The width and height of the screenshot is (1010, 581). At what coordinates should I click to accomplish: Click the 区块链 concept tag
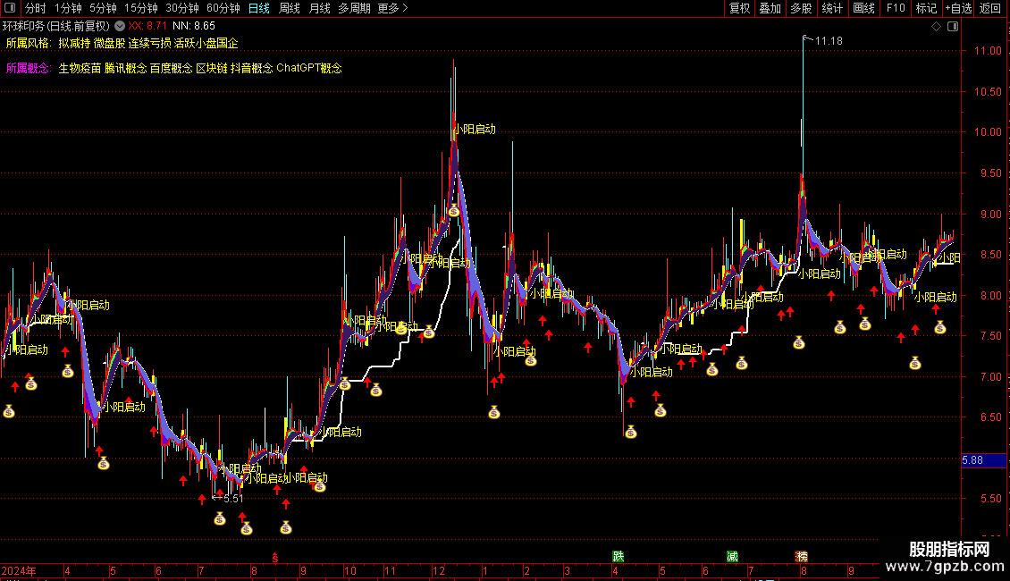[212, 68]
